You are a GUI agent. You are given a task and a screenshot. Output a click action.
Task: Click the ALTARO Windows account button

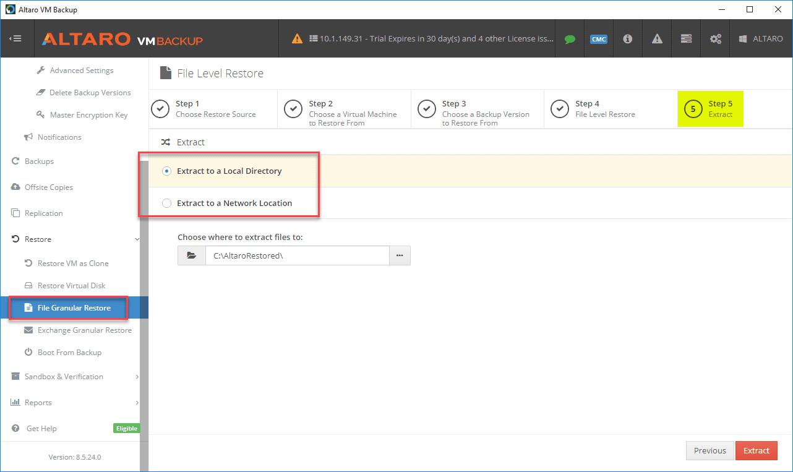pyautogui.click(x=760, y=38)
